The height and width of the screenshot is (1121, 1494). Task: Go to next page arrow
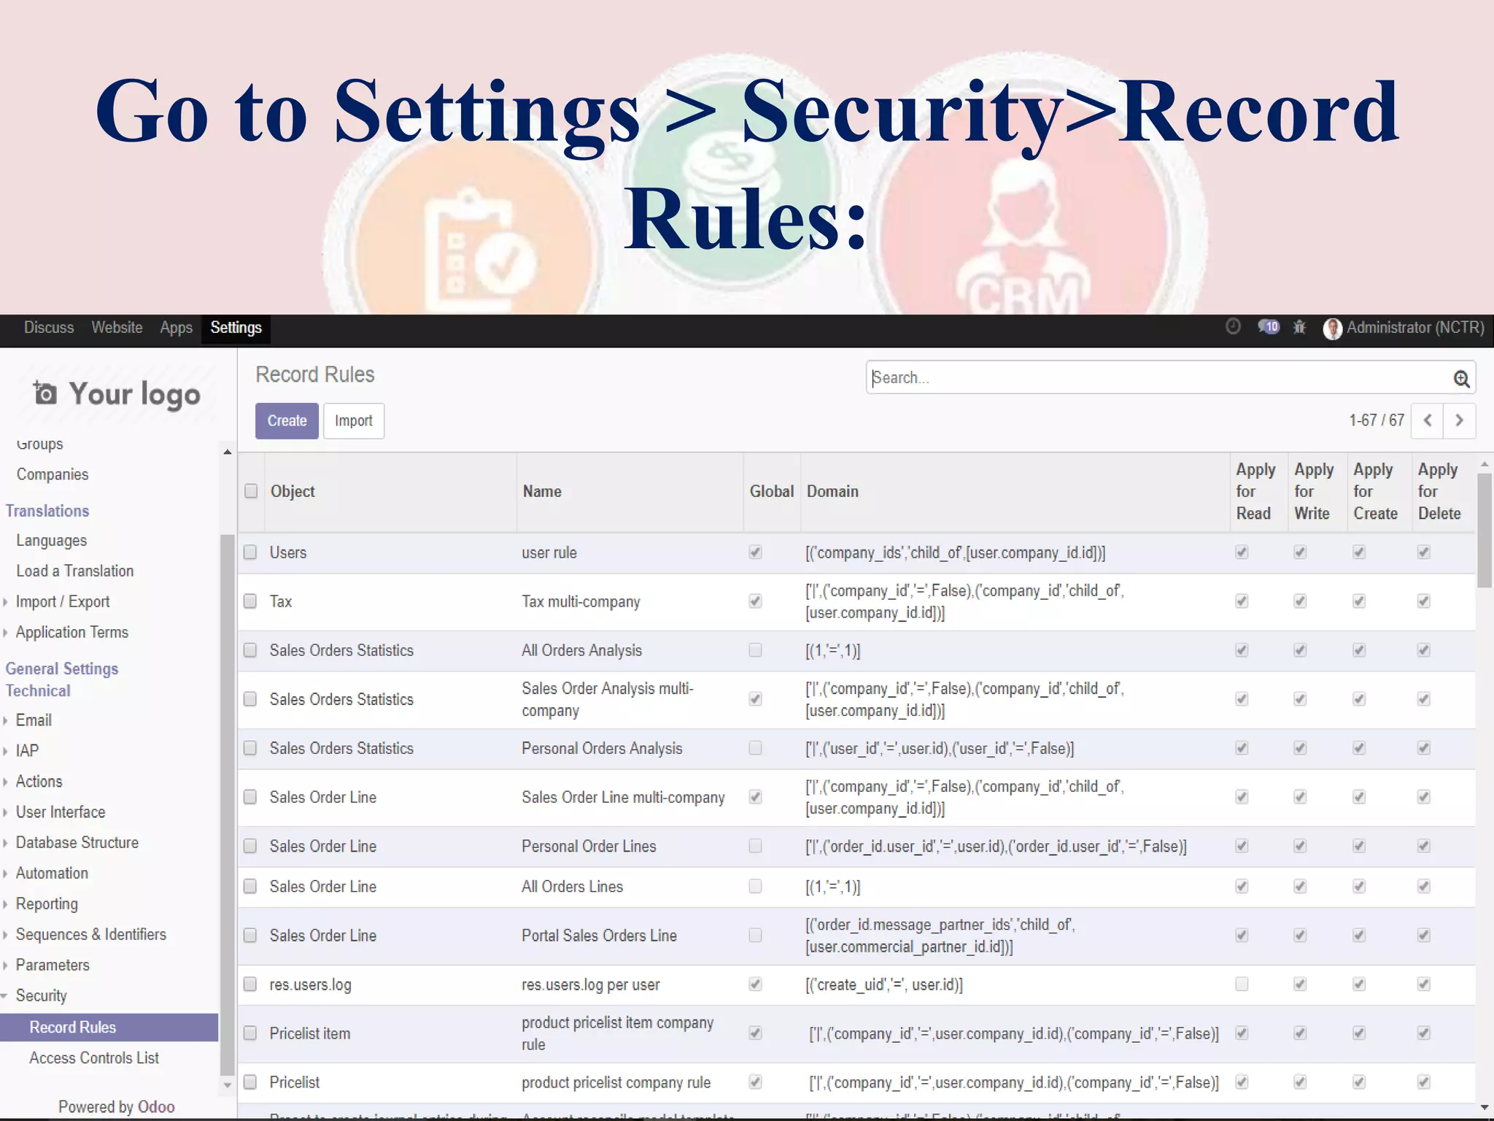1459,420
